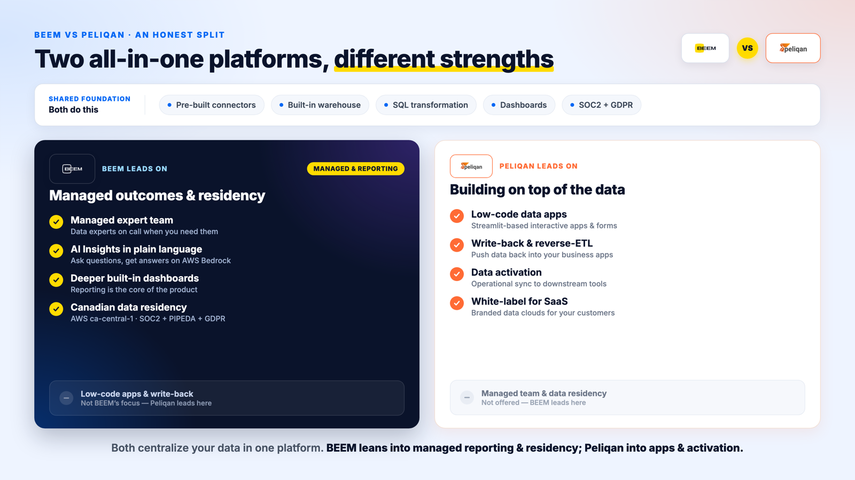Click 'Not offered — BEEM leads here' line
Viewport: 855px width, 480px height.
(533, 403)
